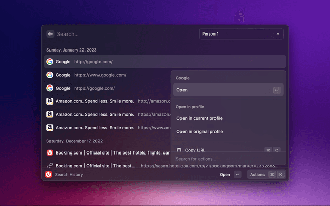Select the Google https://google.com/ history entry
The width and height of the screenshot is (330, 206).
click(103, 88)
